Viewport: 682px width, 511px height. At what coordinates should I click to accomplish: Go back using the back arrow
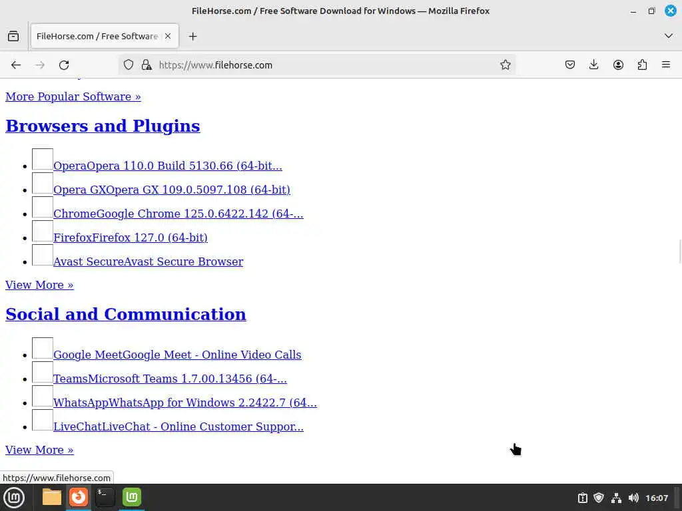16,65
